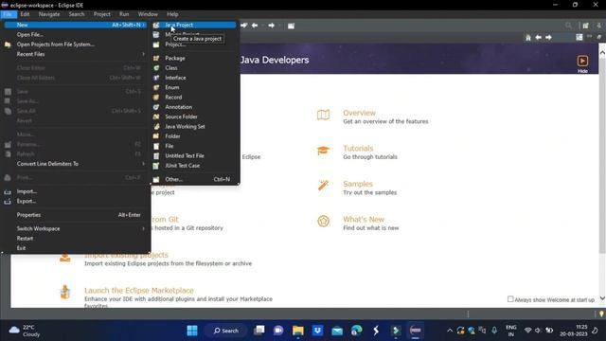Click the Samples wand icon
Screen dimensions: 606x341
point(323,186)
